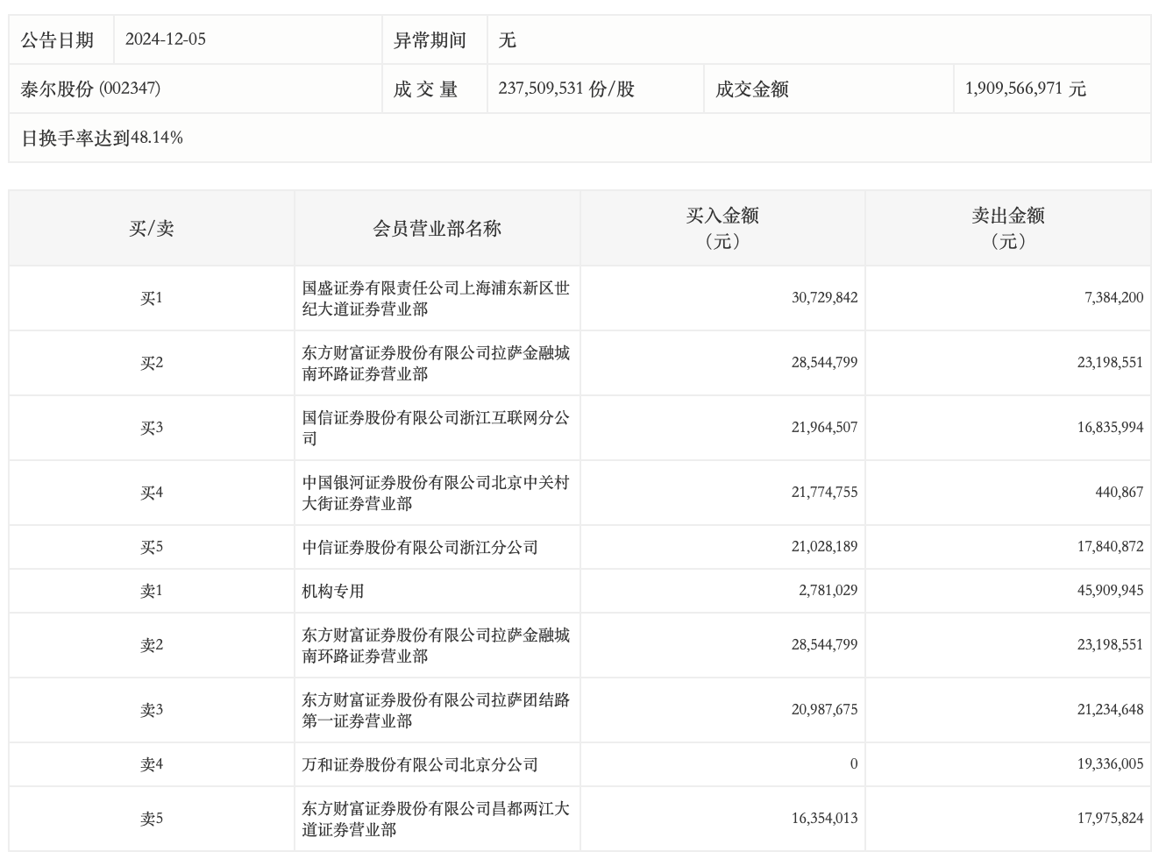Select 国信证券浙江互联网分公司 in the 买3 row
The image size is (1159, 866).
[436, 428]
